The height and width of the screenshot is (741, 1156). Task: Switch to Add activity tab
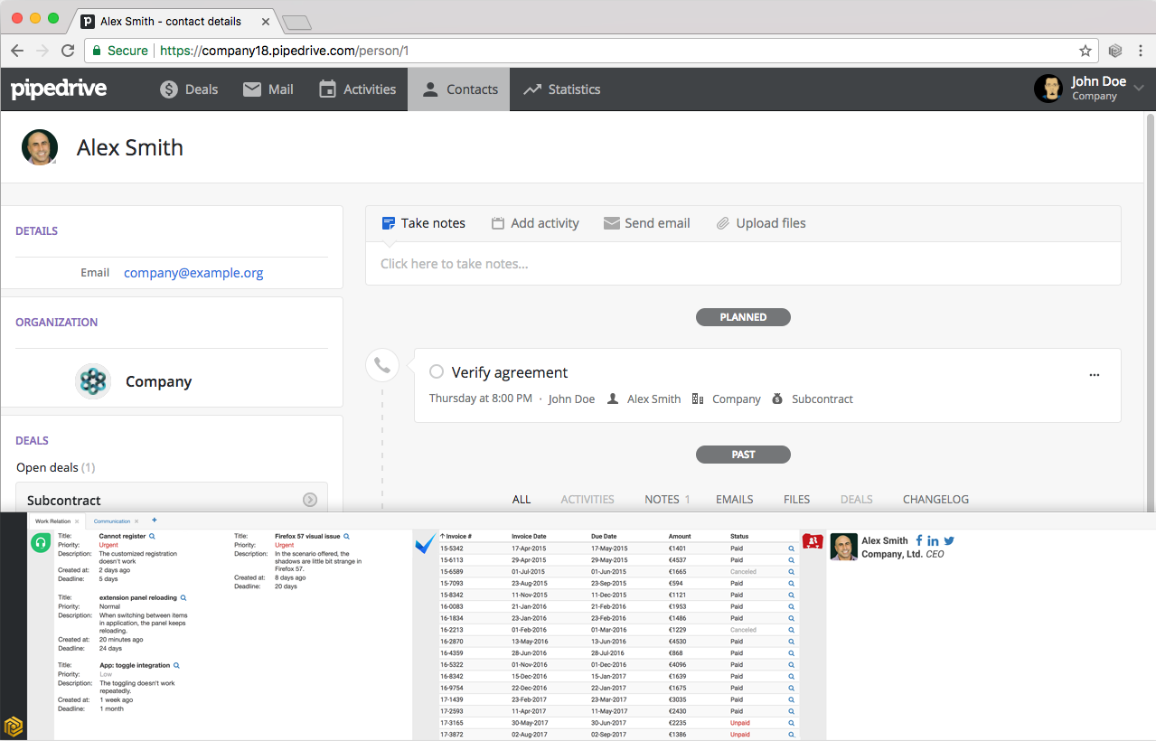click(x=535, y=223)
